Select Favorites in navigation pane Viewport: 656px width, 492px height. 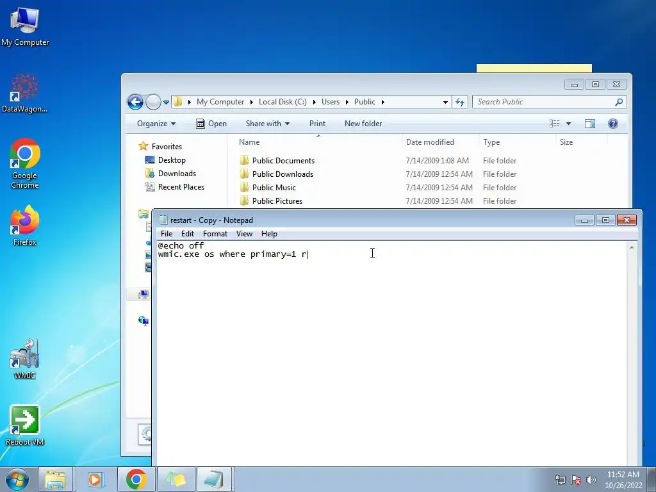click(161, 147)
